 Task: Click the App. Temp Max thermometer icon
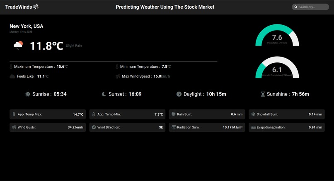(14, 114)
